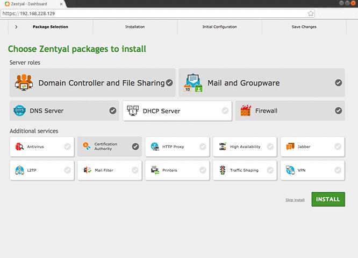Open the Package Selection step tab

tap(51, 27)
